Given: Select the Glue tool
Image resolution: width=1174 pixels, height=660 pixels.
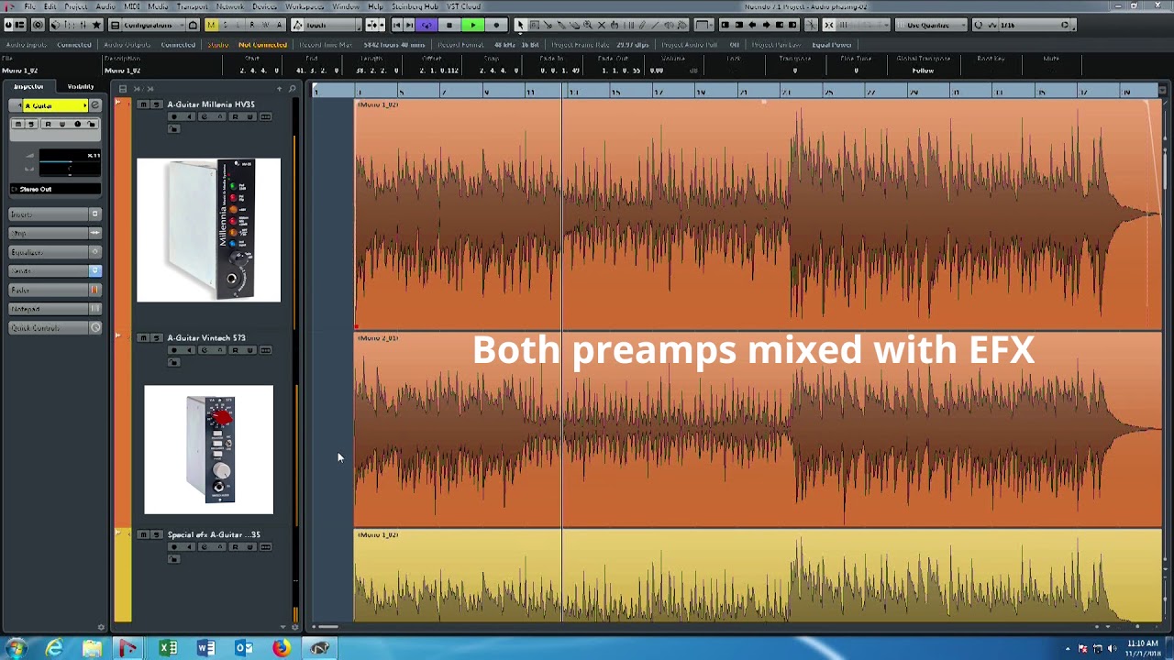Looking at the screenshot, I should tap(561, 25).
